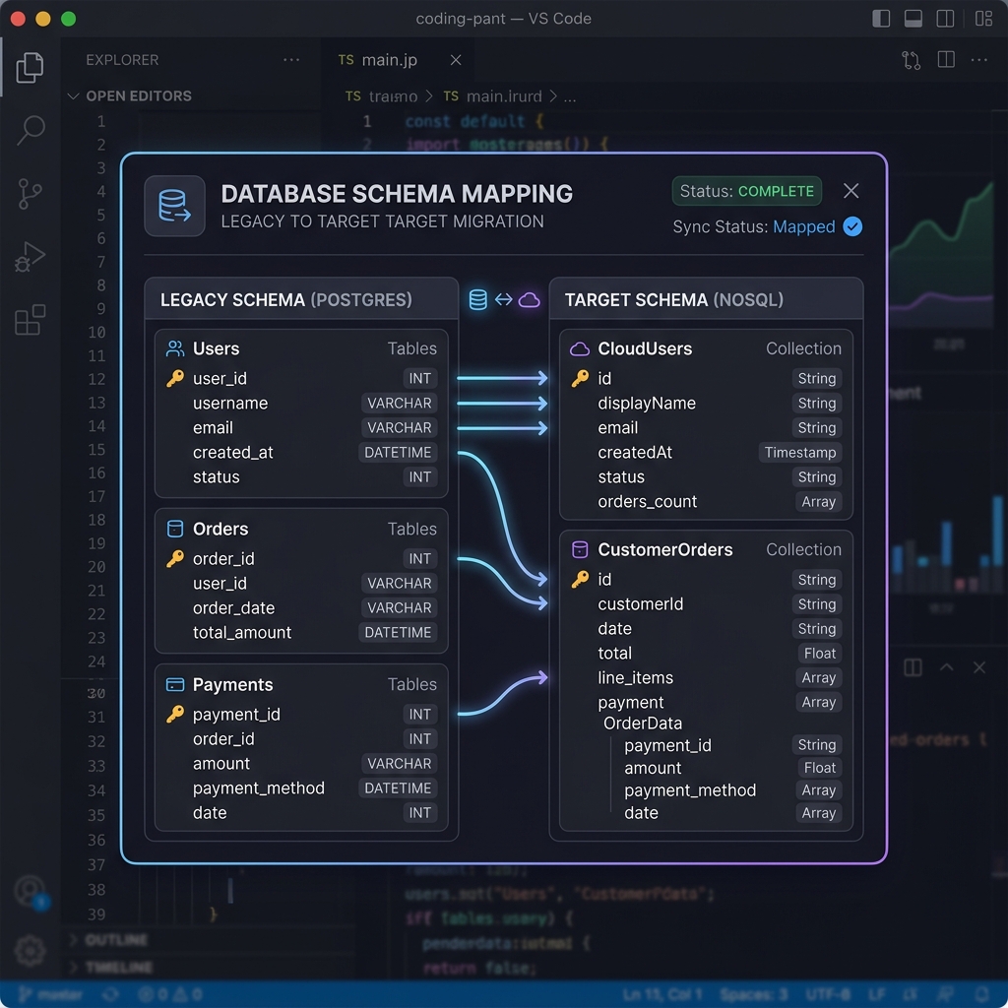The image size is (1008, 1008).
Task: Toggle secondary sidebar layout icon in title bar
Action: pyautogui.click(x=945, y=19)
